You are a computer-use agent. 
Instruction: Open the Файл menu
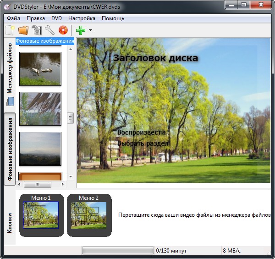tap(14, 18)
